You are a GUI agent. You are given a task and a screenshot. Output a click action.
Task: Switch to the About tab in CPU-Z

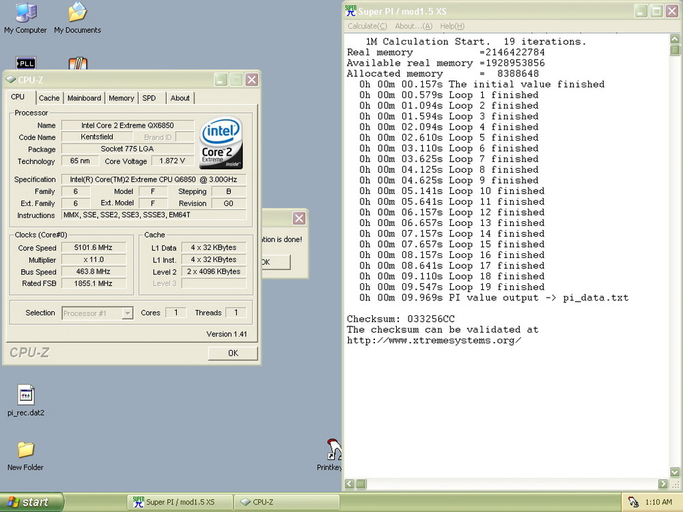(180, 98)
